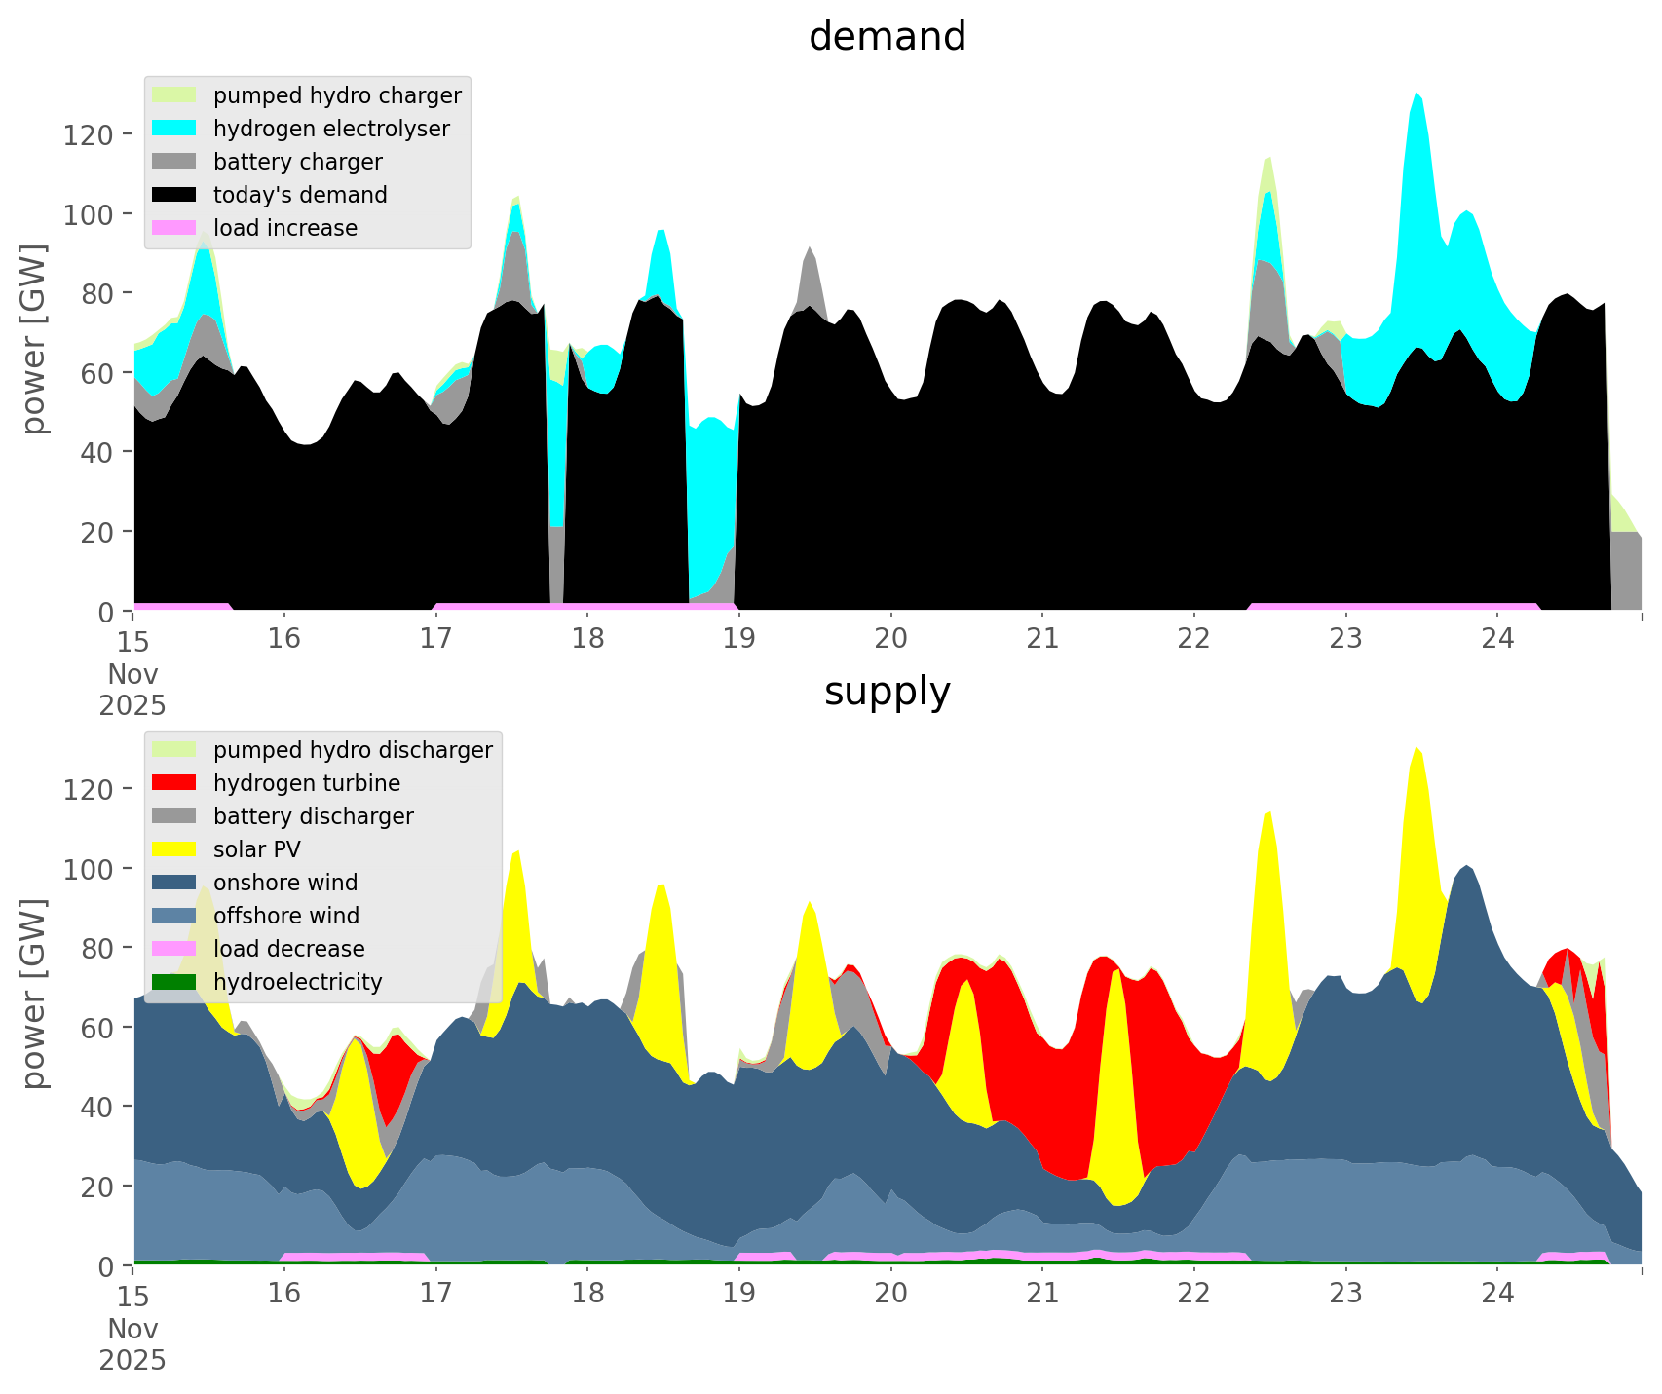The height and width of the screenshot is (1394, 1662).
Task: Click the yellow solar PV legend swatch
Action: tap(174, 849)
